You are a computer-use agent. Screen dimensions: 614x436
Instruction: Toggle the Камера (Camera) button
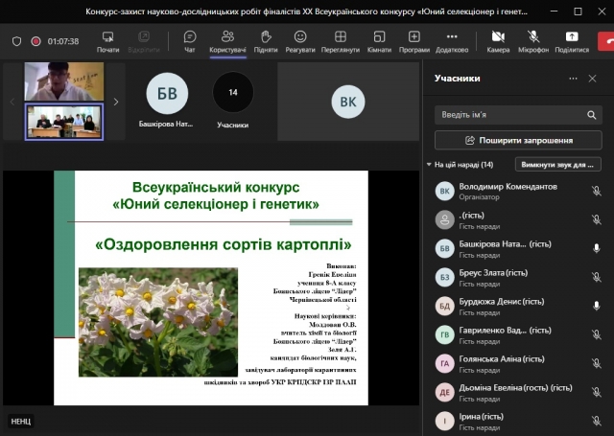[x=498, y=40]
